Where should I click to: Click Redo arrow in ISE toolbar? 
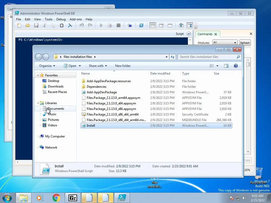[x=90, y=26]
